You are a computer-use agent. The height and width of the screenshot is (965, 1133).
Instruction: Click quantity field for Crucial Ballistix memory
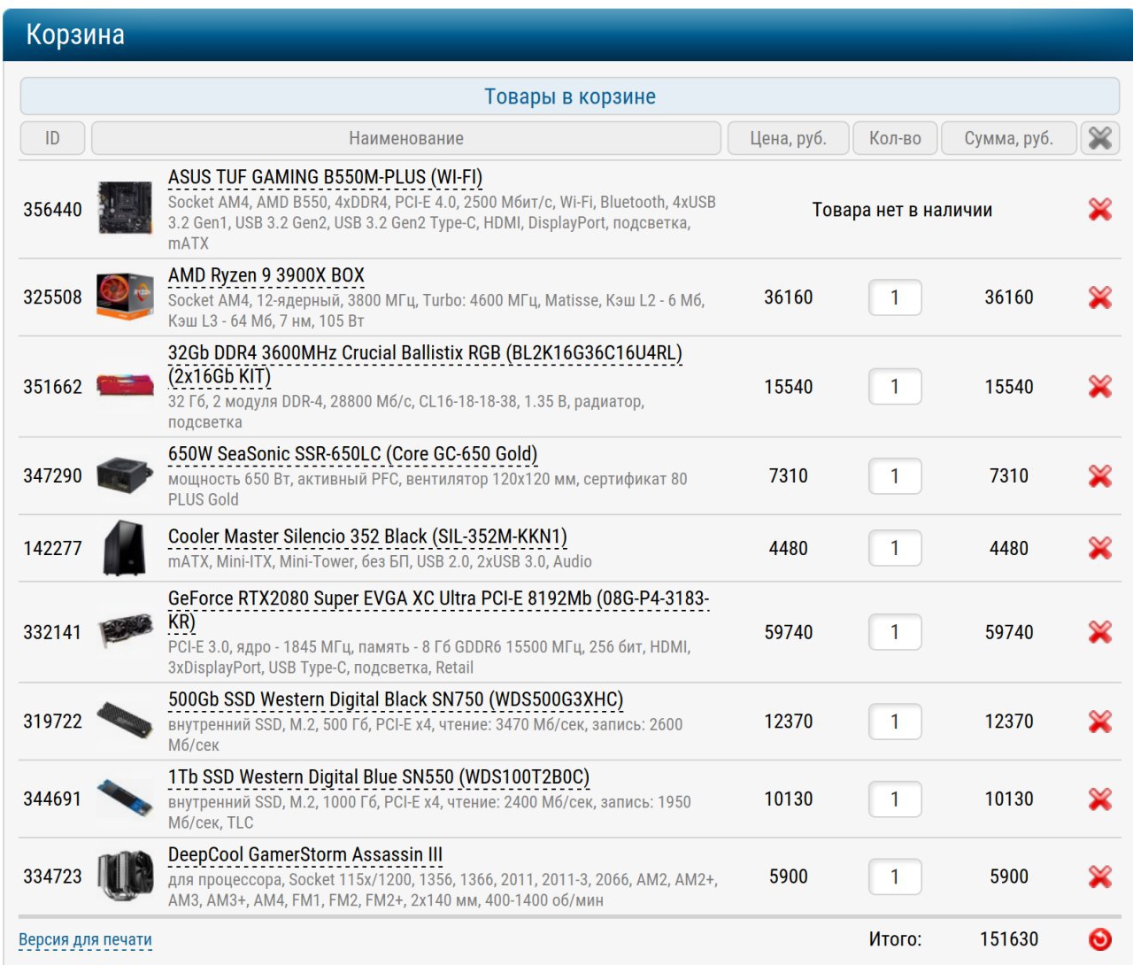point(895,387)
